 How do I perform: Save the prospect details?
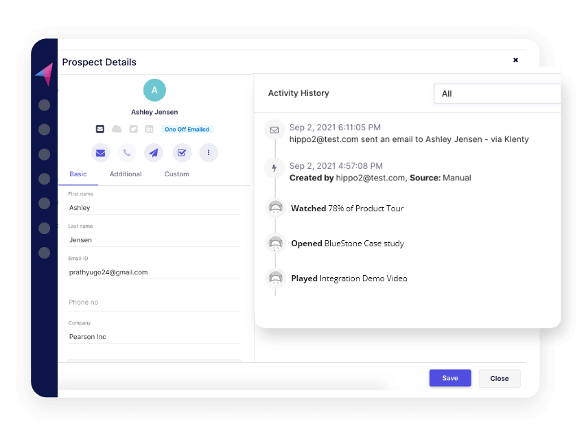[449, 378]
